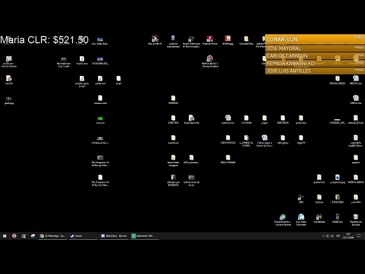This screenshot has height=274, width=365.
Task: Select the copps folder
Action: point(265,120)
